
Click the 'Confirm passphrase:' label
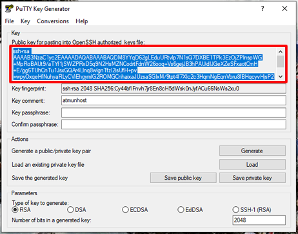(35, 125)
